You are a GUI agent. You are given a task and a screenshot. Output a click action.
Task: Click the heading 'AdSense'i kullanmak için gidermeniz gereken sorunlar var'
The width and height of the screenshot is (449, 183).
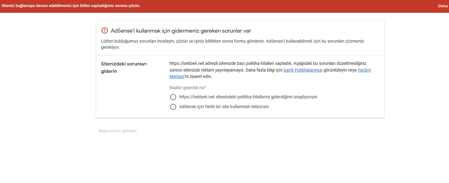coord(181,31)
